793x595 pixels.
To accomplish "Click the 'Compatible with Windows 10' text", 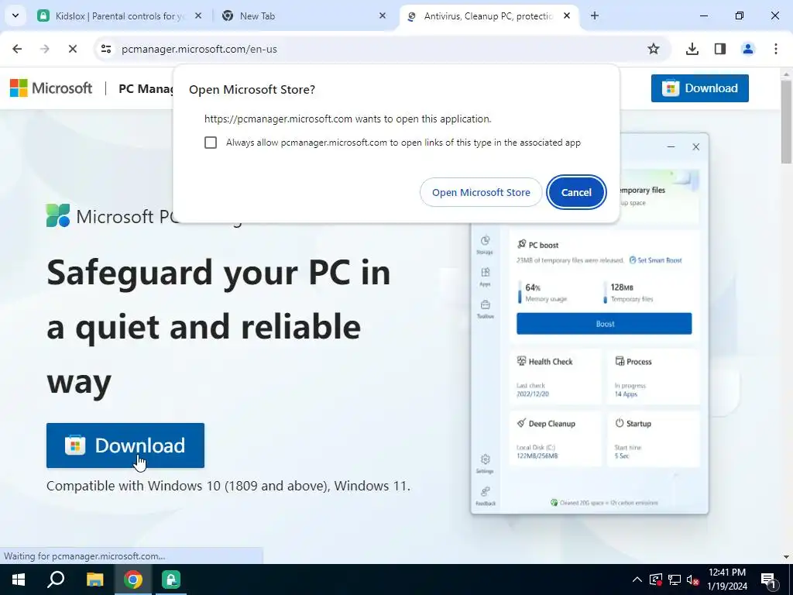I will pos(228,486).
